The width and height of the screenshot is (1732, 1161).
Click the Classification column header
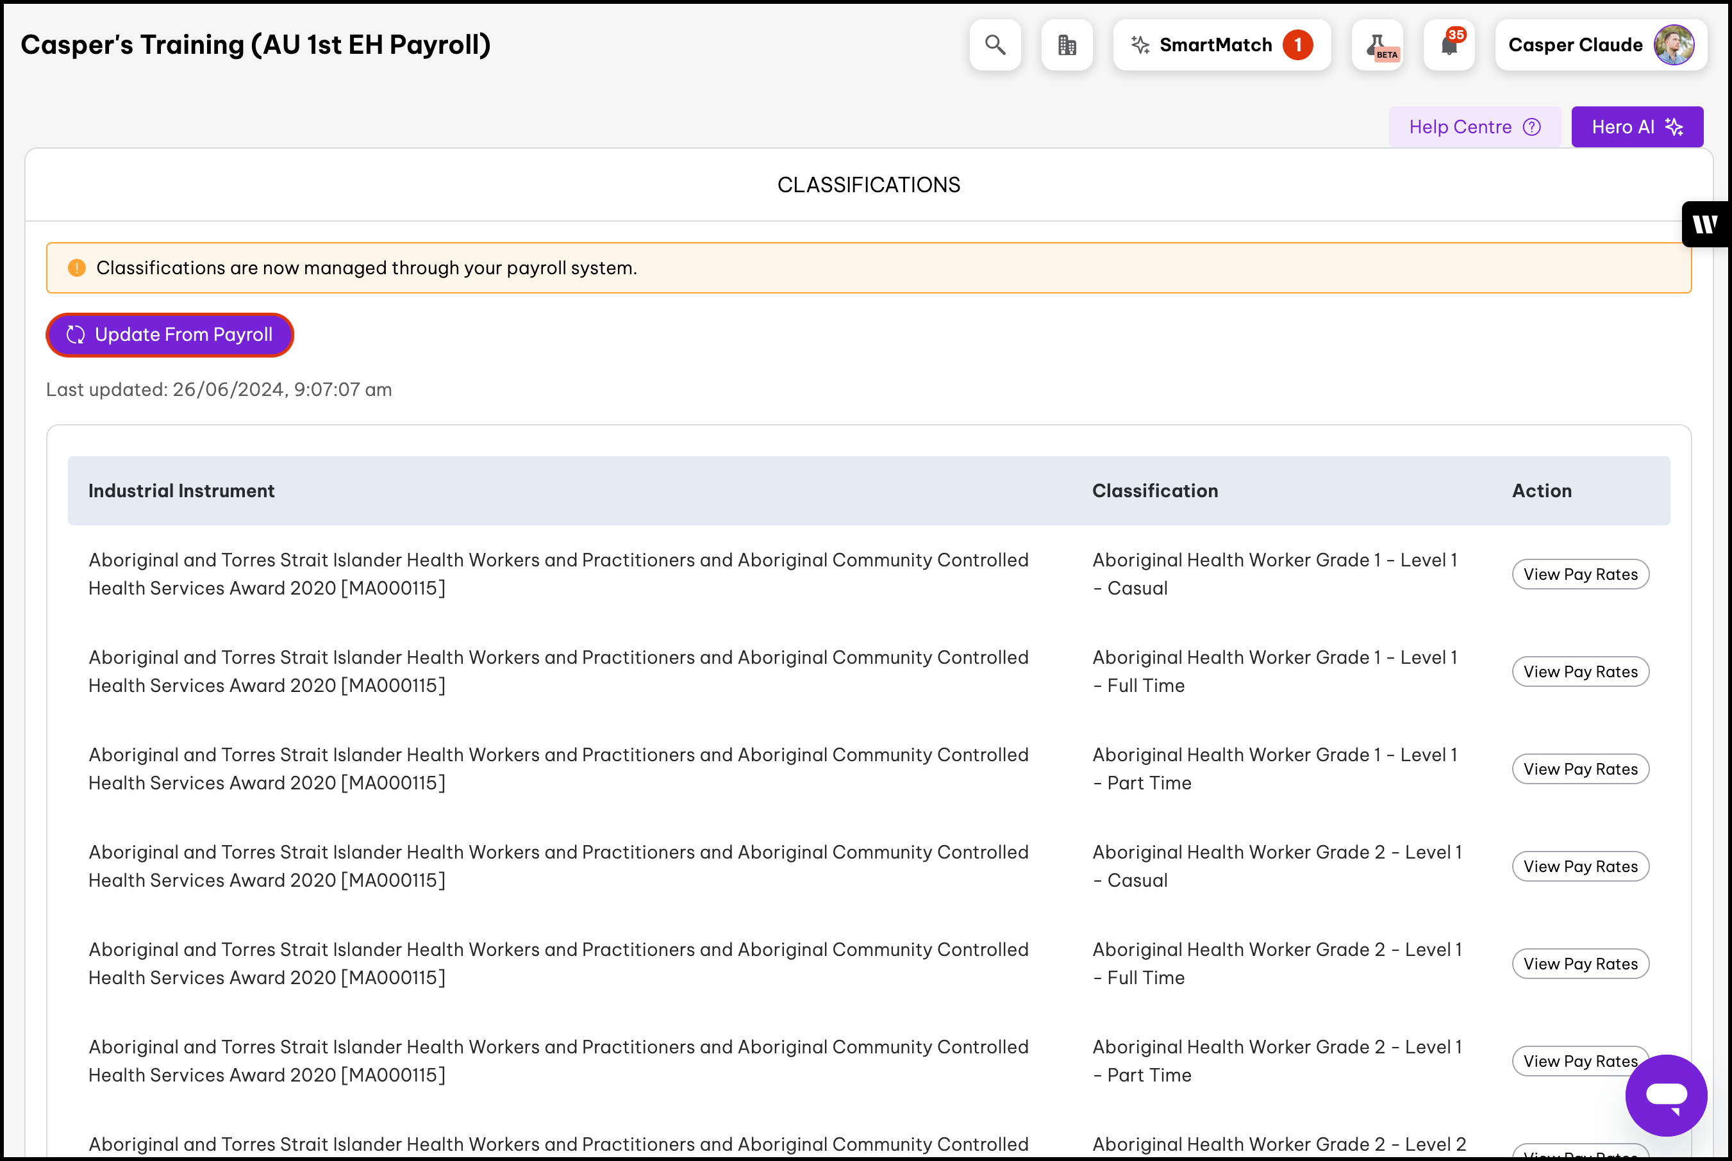tap(1155, 491)
